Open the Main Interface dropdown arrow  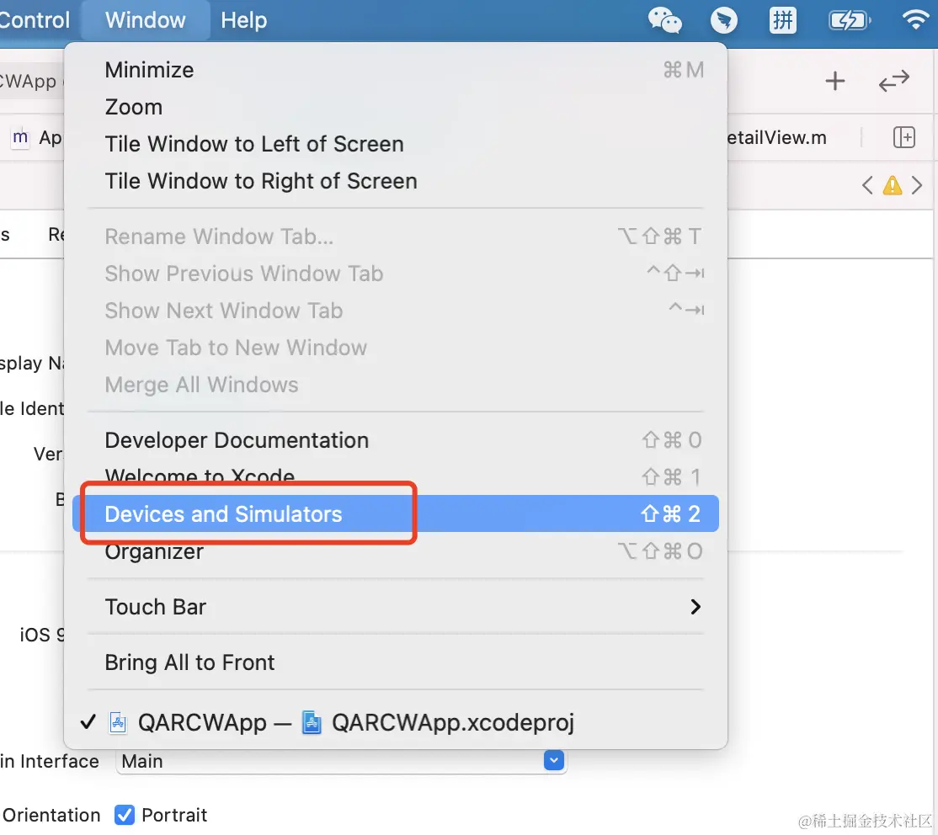(x=554, y=760)
